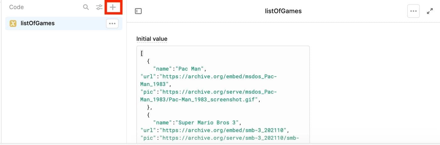Viewport: 440px width, 145px height.
Task: Click the plus icon to add code
Action: pos(113,7)
